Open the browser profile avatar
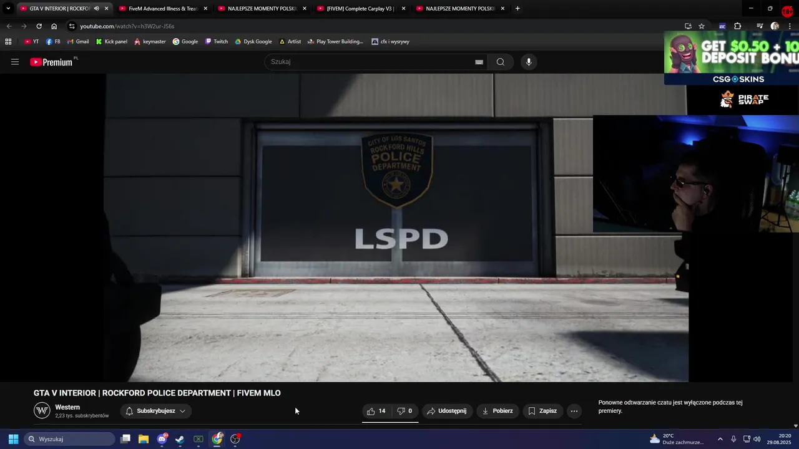Image resolution: width=799 pixels, height=449 pixels. (x=775, y=26)
